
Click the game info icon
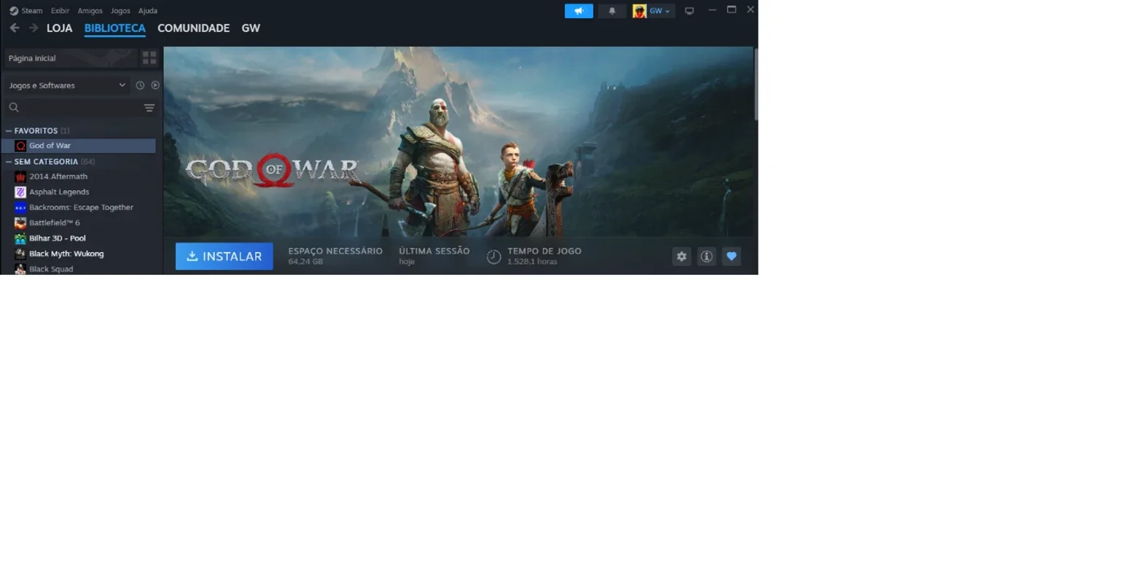click(706, 256)
